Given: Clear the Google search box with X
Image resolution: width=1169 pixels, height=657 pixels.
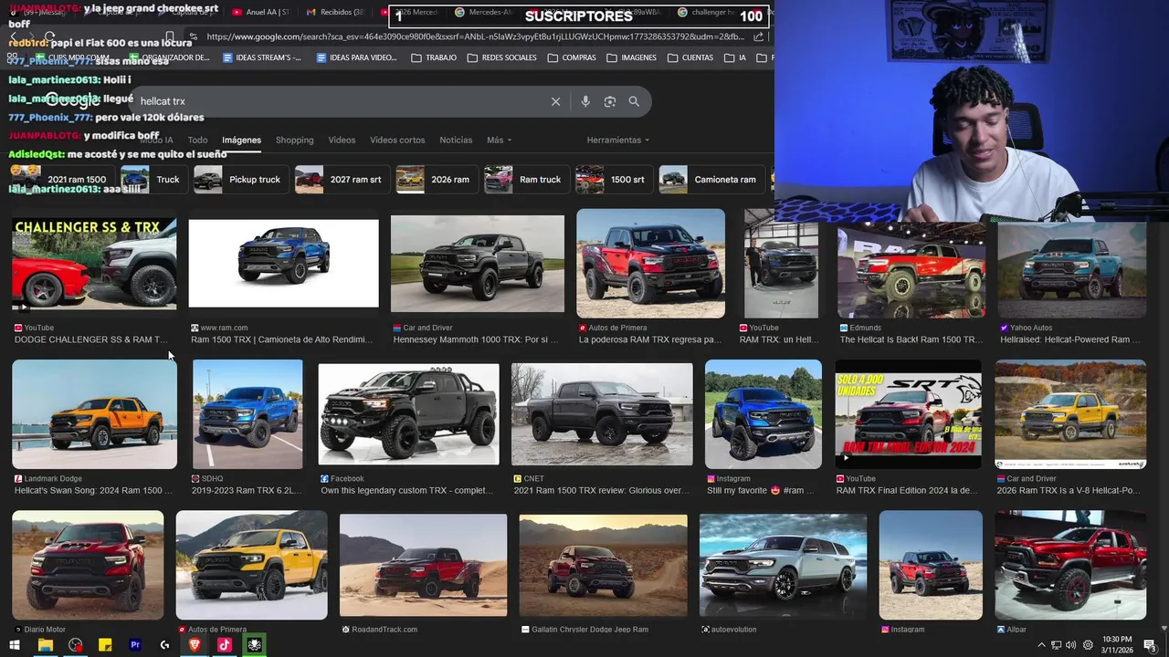Looking at the screenshot, I should coord(555,101).
